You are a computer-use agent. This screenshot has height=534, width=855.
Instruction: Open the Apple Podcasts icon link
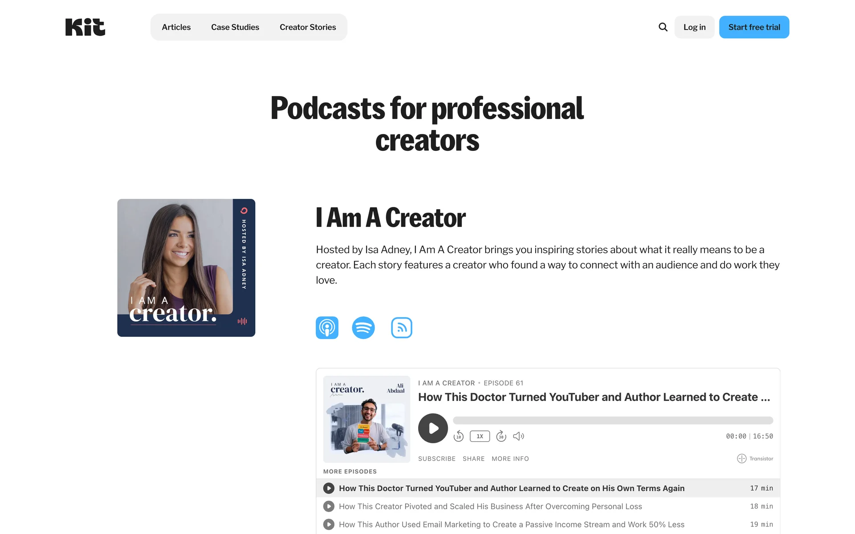[x=327, y=328]
